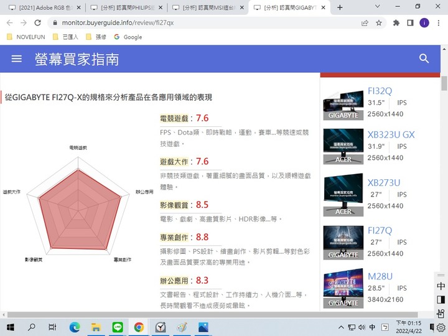The height and width of the screenshot is (336, 448).
Task: Open File Explorer from taskbar
Action: (96, 327)
